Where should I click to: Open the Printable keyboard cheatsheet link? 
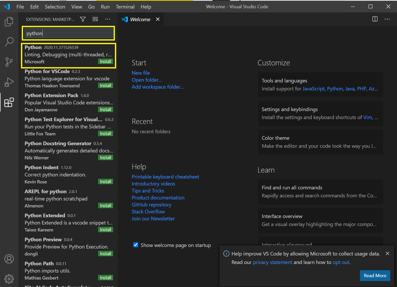(x=165, y=177)
